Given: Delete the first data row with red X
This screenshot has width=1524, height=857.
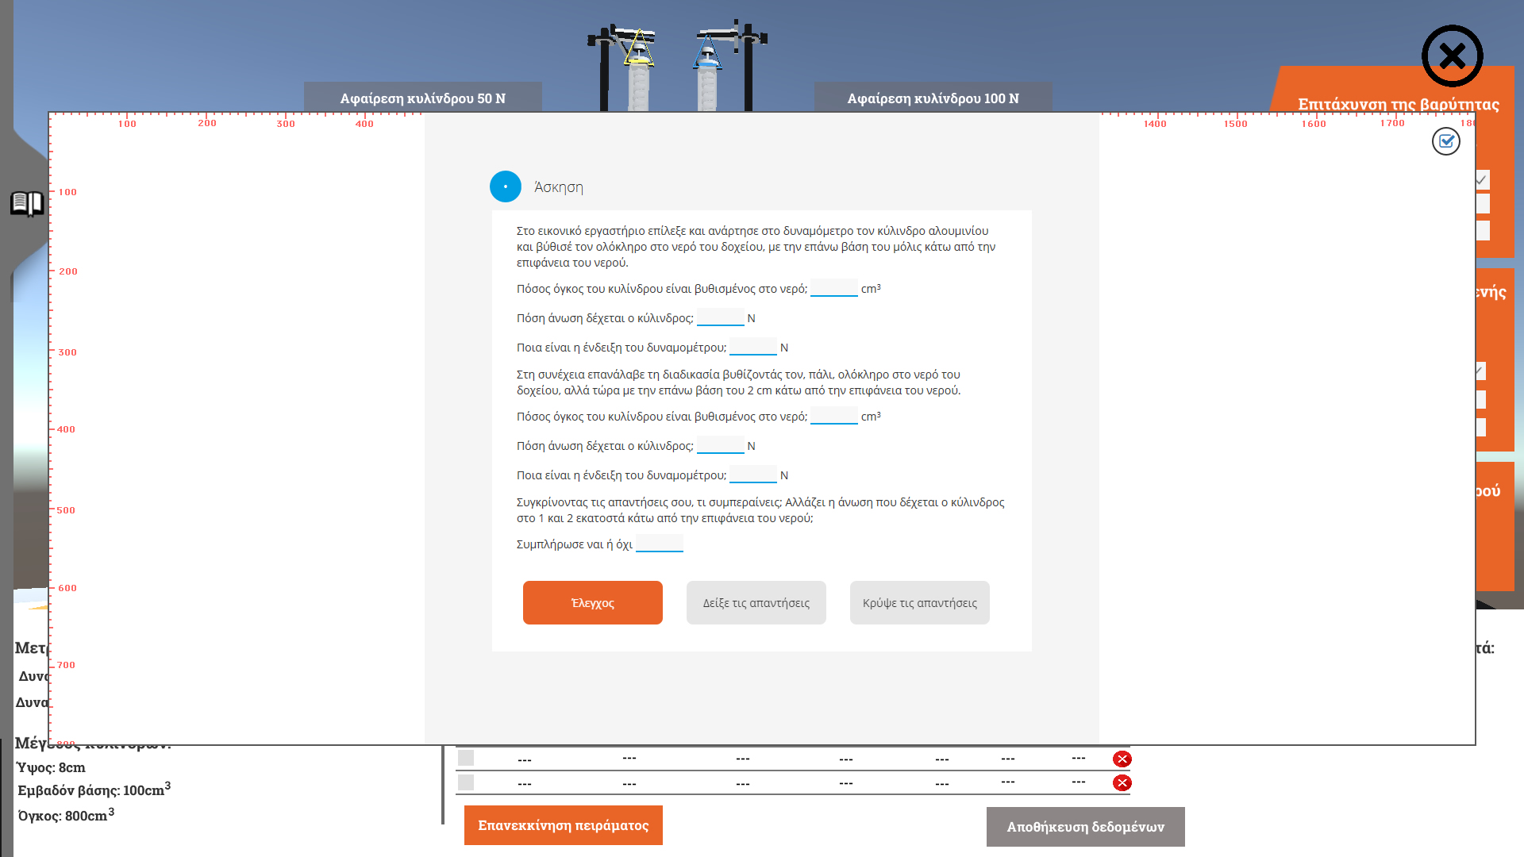Looking at the screenshot, I should coord(1122,759).
